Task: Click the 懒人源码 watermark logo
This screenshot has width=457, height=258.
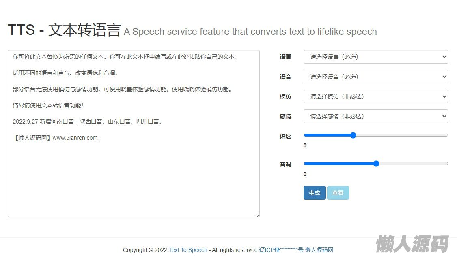Action: pyautogui.click(x=412, y=243)
